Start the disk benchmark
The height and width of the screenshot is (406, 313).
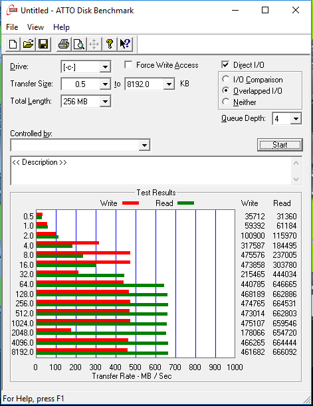(x=280, y=145)
